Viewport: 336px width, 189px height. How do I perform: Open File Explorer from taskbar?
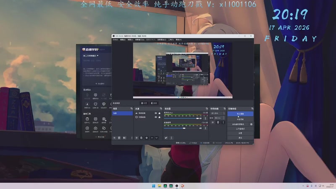(160, 186)
